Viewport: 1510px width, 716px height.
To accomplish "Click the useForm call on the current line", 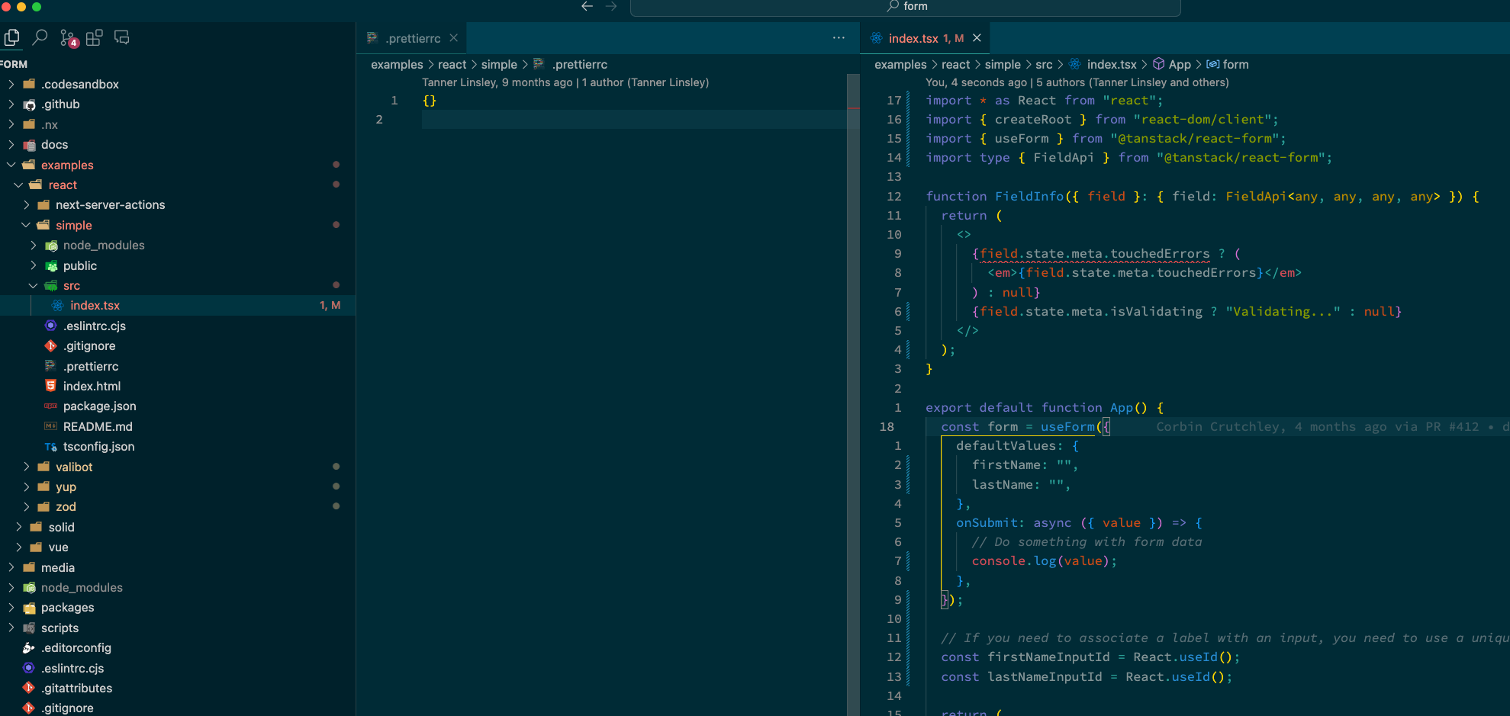I will [x=1067, y=426].
